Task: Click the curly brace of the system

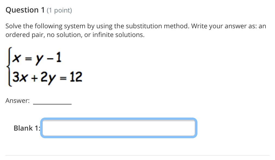Action: tap(9, 67)
